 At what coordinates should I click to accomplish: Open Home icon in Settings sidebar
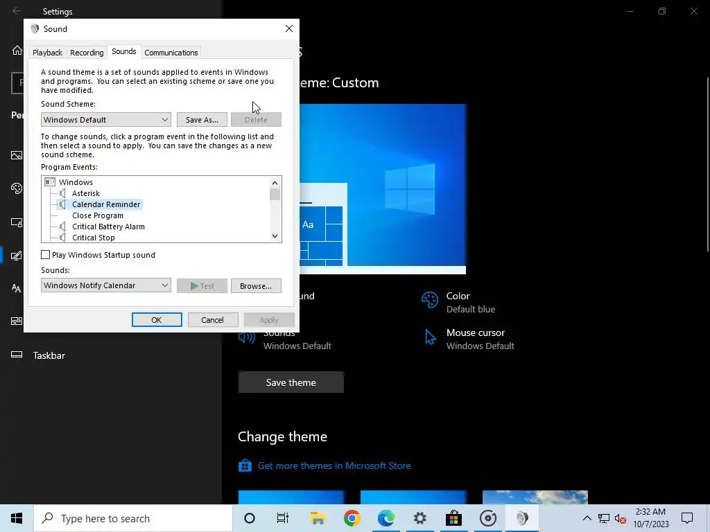pyautogui.click(x=17, y=50)
